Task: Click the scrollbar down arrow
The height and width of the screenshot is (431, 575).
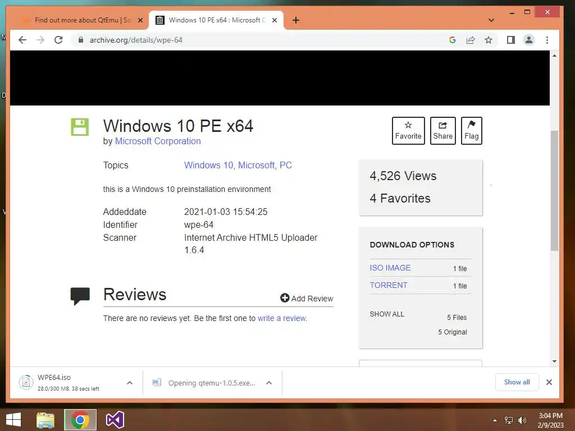Action: pos(554,361)
